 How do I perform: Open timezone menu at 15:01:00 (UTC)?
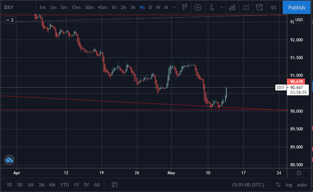tap(248, 185)
